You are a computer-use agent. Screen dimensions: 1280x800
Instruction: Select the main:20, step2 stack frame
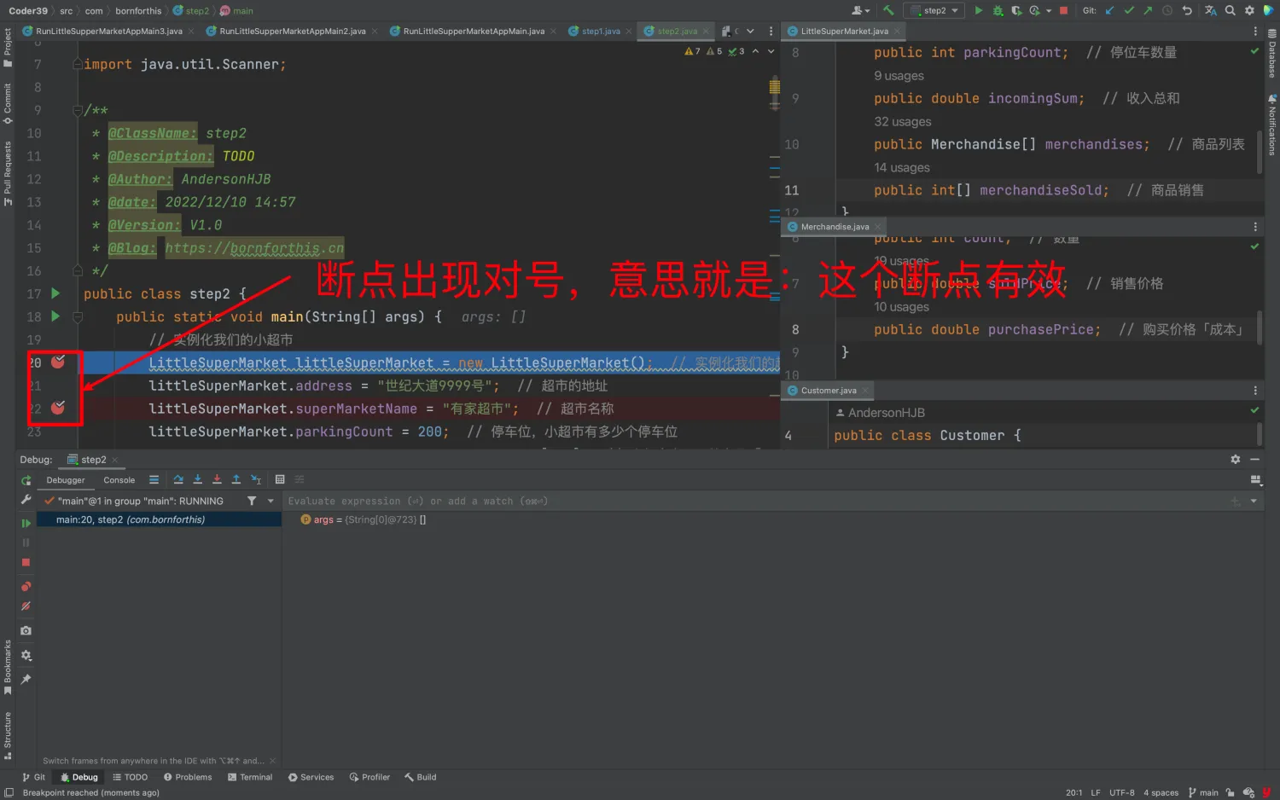pyautogui.click(x=161, y=519)
